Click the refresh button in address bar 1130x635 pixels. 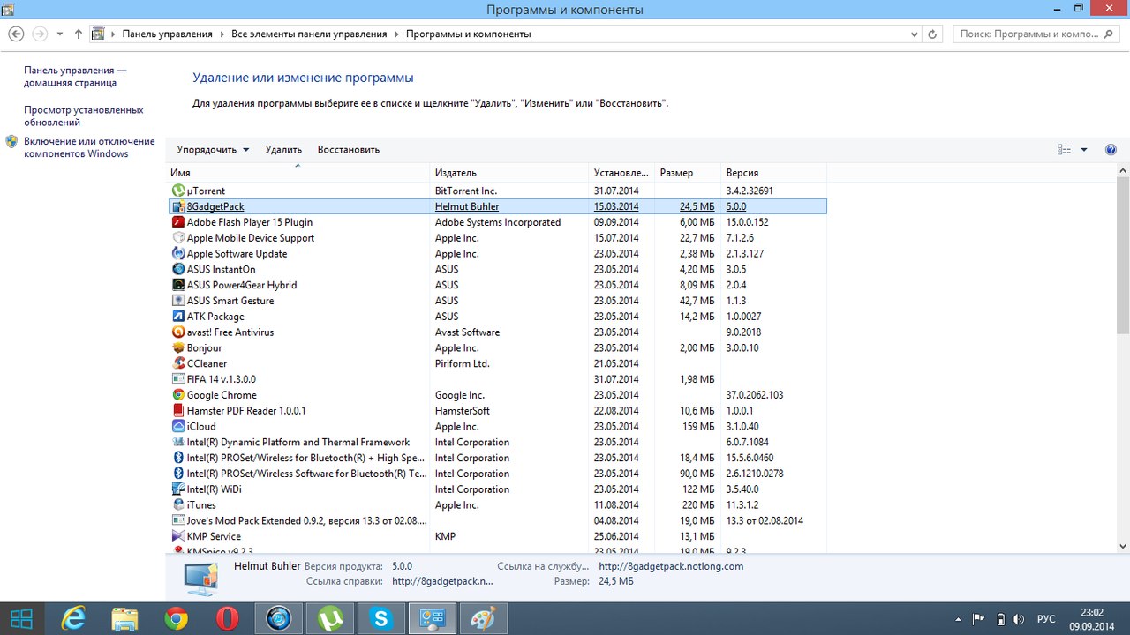point(933,34)
